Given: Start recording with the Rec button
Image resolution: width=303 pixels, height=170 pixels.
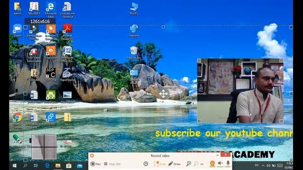Looking at the screenshot, I should tap(96, 164).
